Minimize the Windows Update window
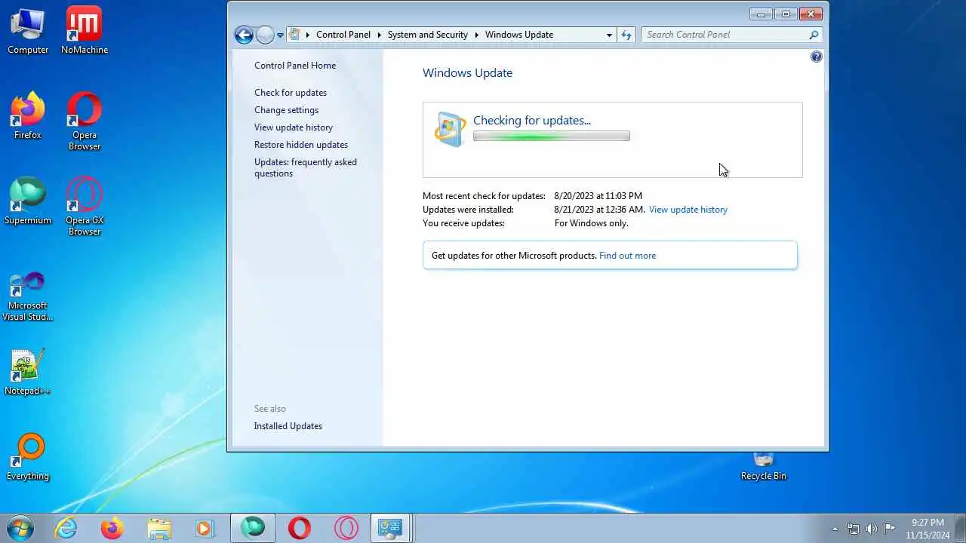The height and width of the screenshot is (543, 966). [x=761, y=14]
